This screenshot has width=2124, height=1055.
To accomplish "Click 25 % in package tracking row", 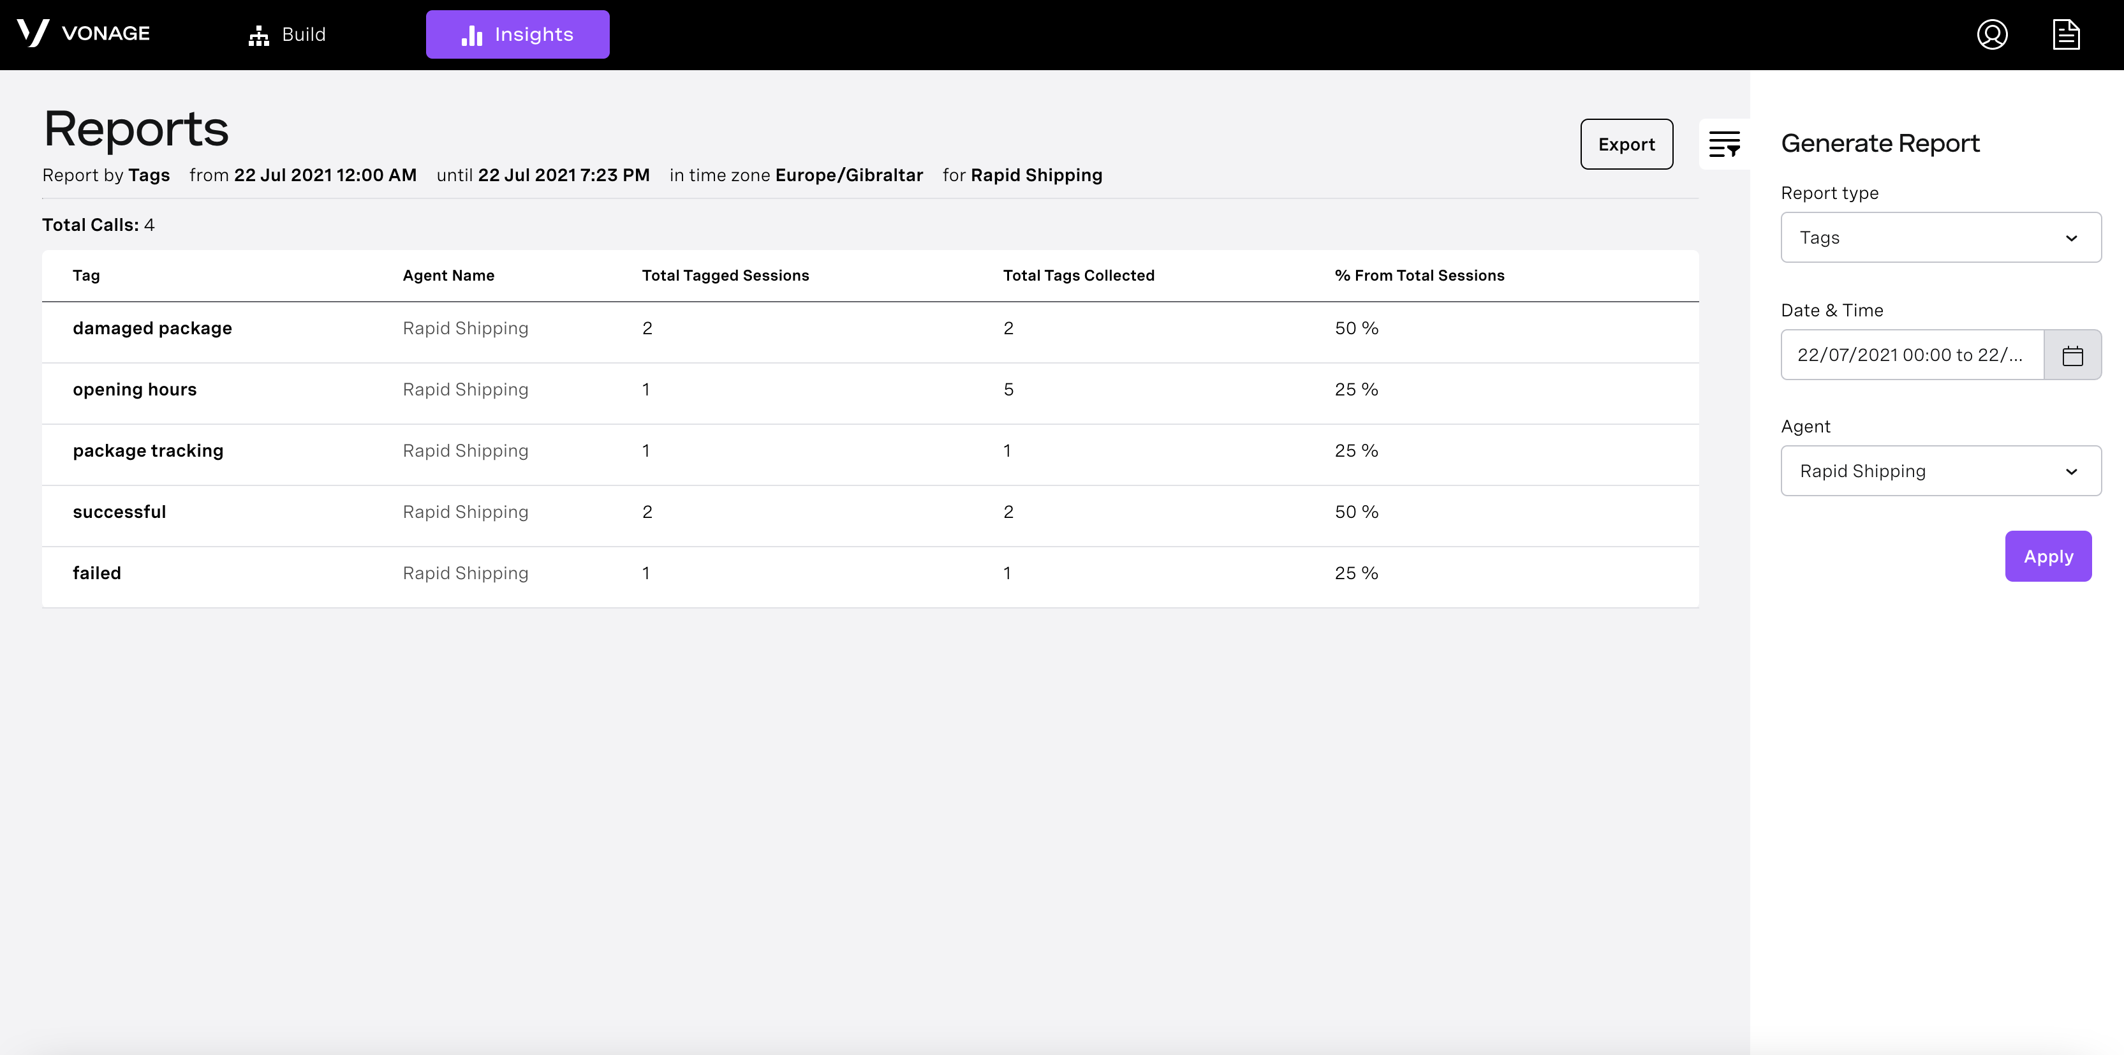I will pyautogui.click(x=1356, y=450).
